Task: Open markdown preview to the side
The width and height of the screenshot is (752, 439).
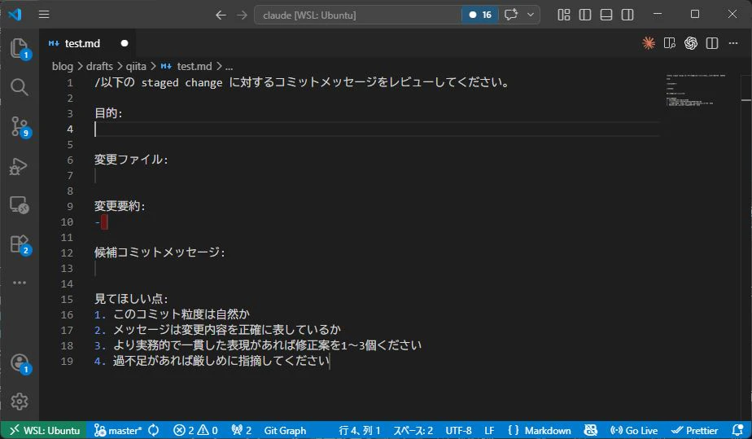Action: [670, 43]
